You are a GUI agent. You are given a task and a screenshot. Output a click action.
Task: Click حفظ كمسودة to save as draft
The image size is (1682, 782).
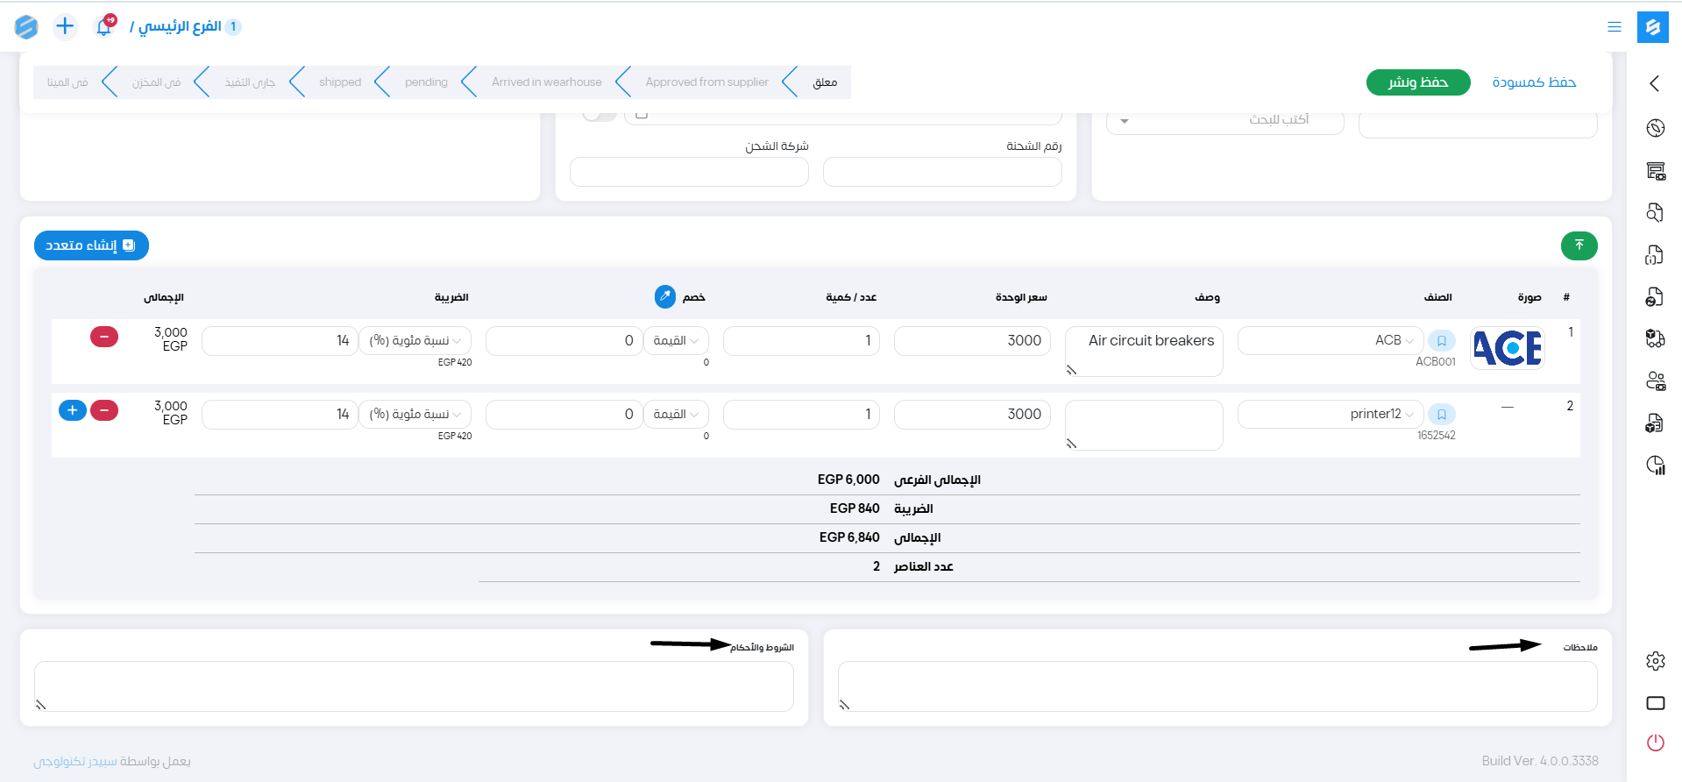[x=1533, y=82]
